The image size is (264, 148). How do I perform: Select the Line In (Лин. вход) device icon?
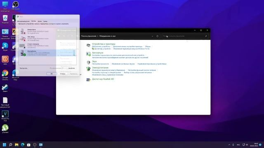pyautogui.click(x=23, y=38)
